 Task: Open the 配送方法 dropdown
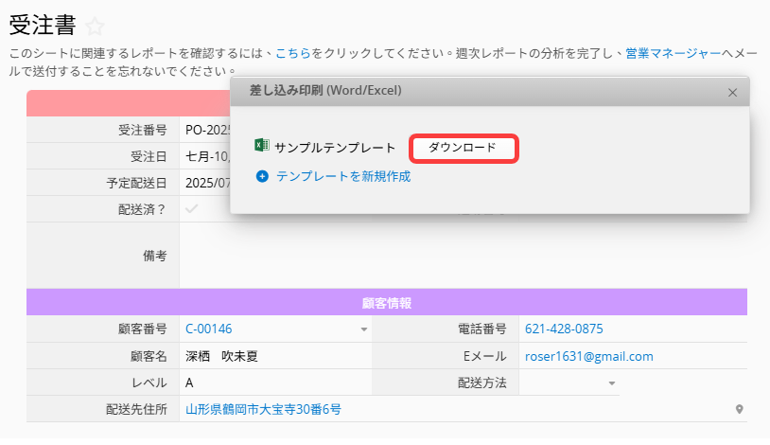pos(612,383)
